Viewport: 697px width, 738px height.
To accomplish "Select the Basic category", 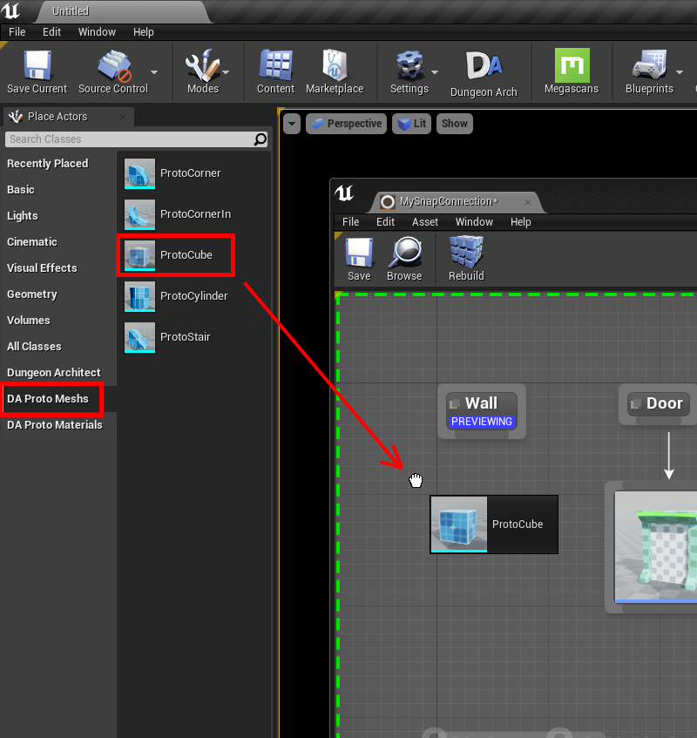I will [21, 190].
